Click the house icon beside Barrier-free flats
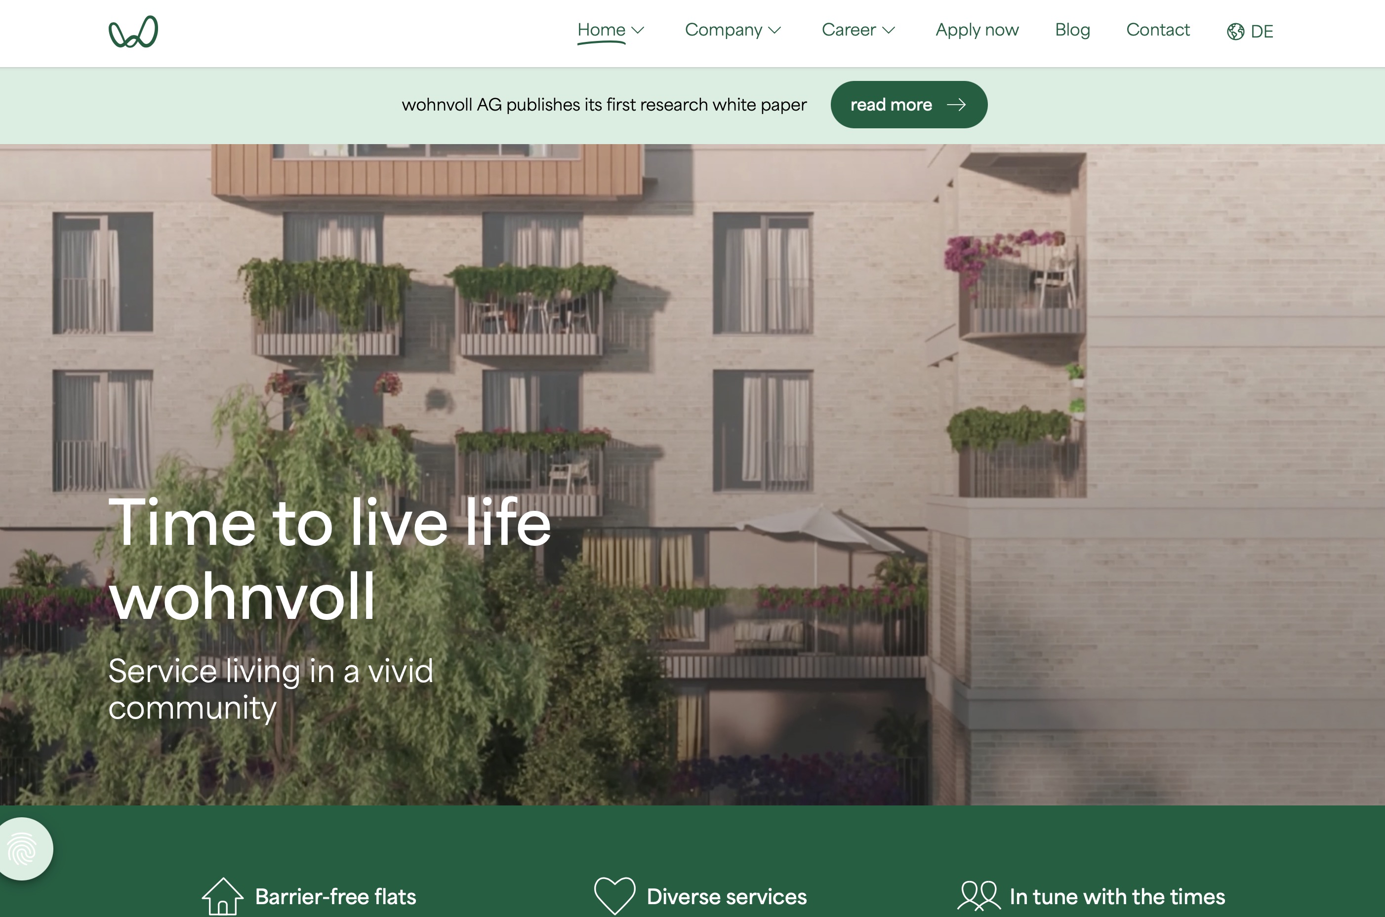The width and height of the screenshot is (1385, 917). point(222,897)
